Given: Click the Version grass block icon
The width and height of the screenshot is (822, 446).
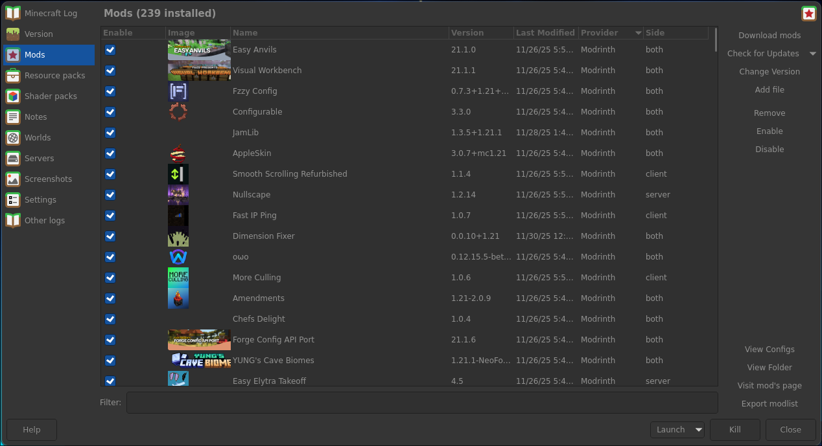Looking at the screenshot, I should (x=13, y=34).
